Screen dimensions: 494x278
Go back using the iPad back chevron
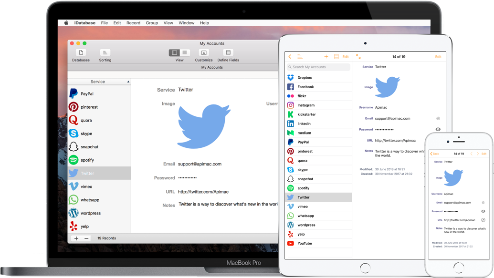pos(290,57)
